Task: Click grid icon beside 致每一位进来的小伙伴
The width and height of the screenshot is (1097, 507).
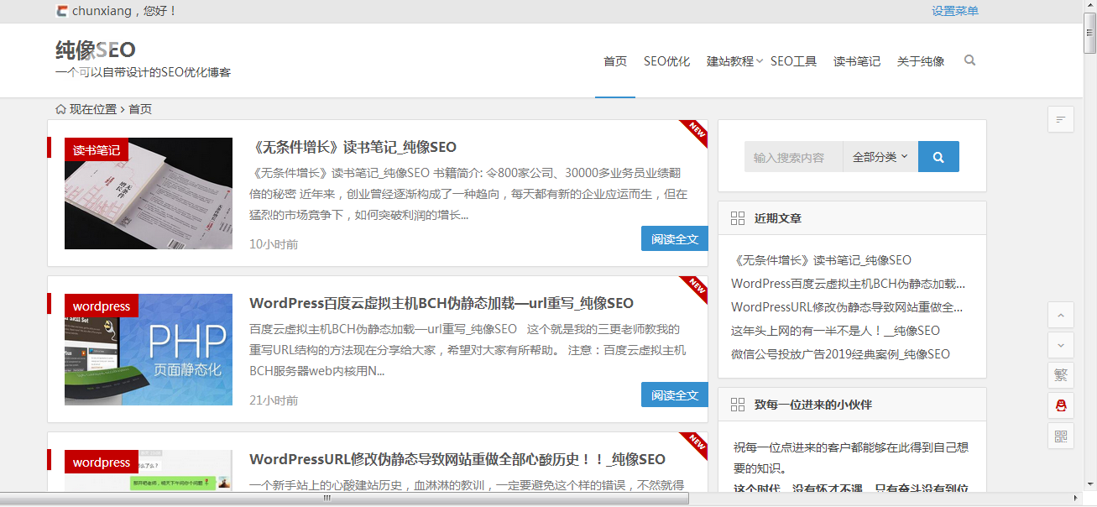Action: point(738,405)
